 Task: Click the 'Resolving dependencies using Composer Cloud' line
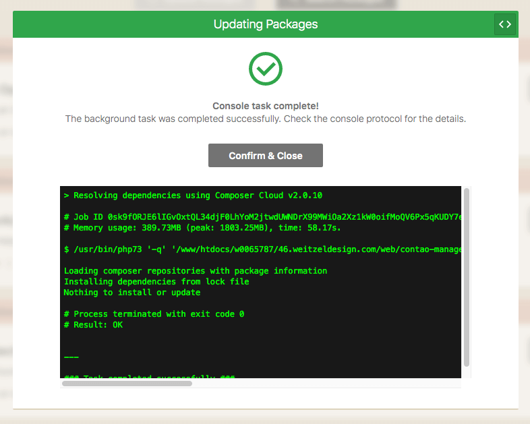(193, 195)
